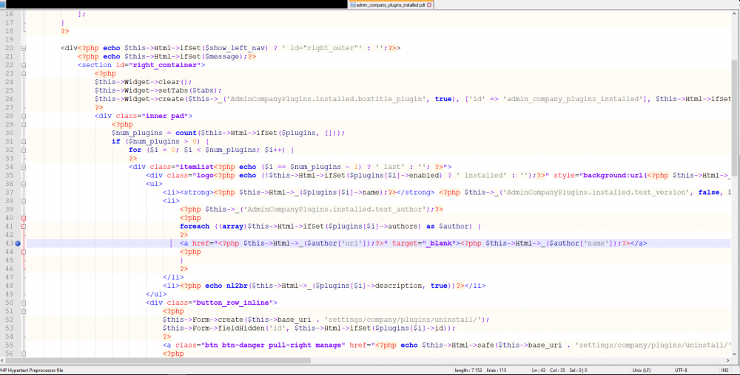
Task: Click the 'text_author' string on line 39
Action: click(398, 210)
